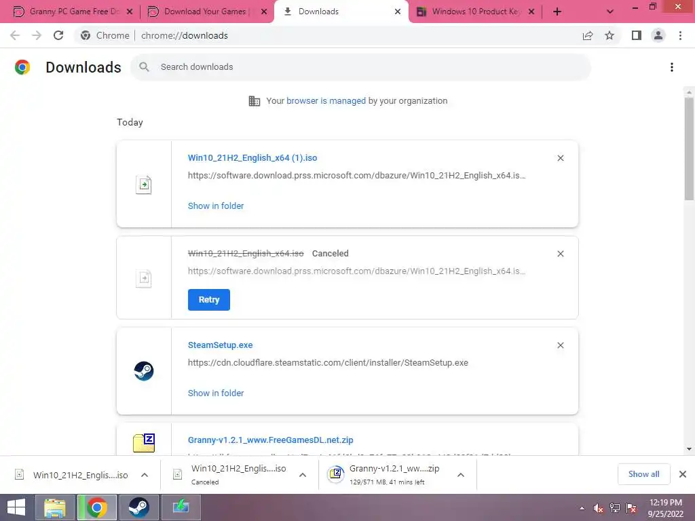The height and width of the screenshot is (521, 695).
Task: Open Granny-v1.2.1_www.FreeGamesDL.net.zip link
Action: (x=270, y=440)
